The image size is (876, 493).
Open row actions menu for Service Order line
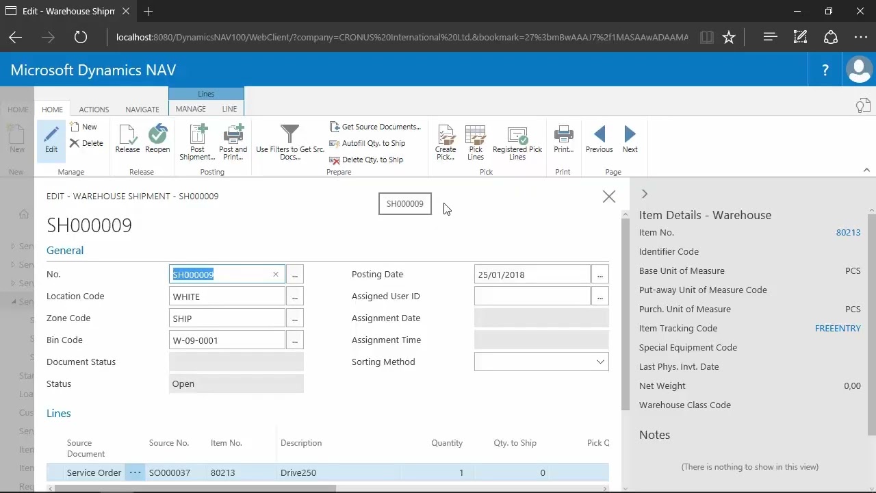coord(135,472)
